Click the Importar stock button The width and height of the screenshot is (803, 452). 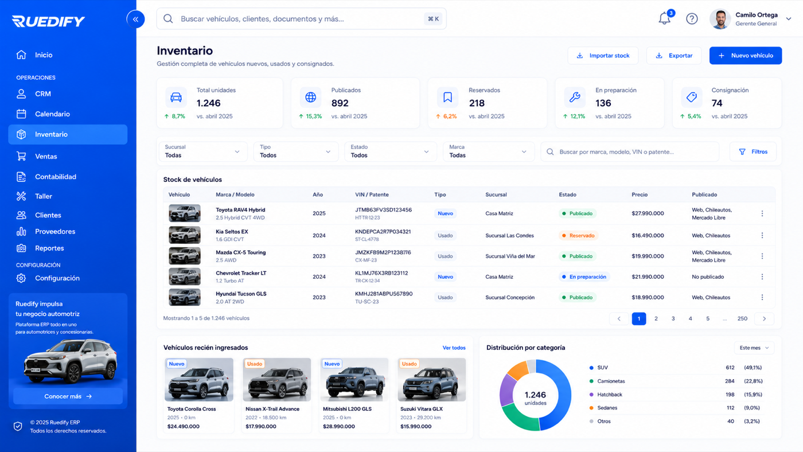click(x=603, y=56)
